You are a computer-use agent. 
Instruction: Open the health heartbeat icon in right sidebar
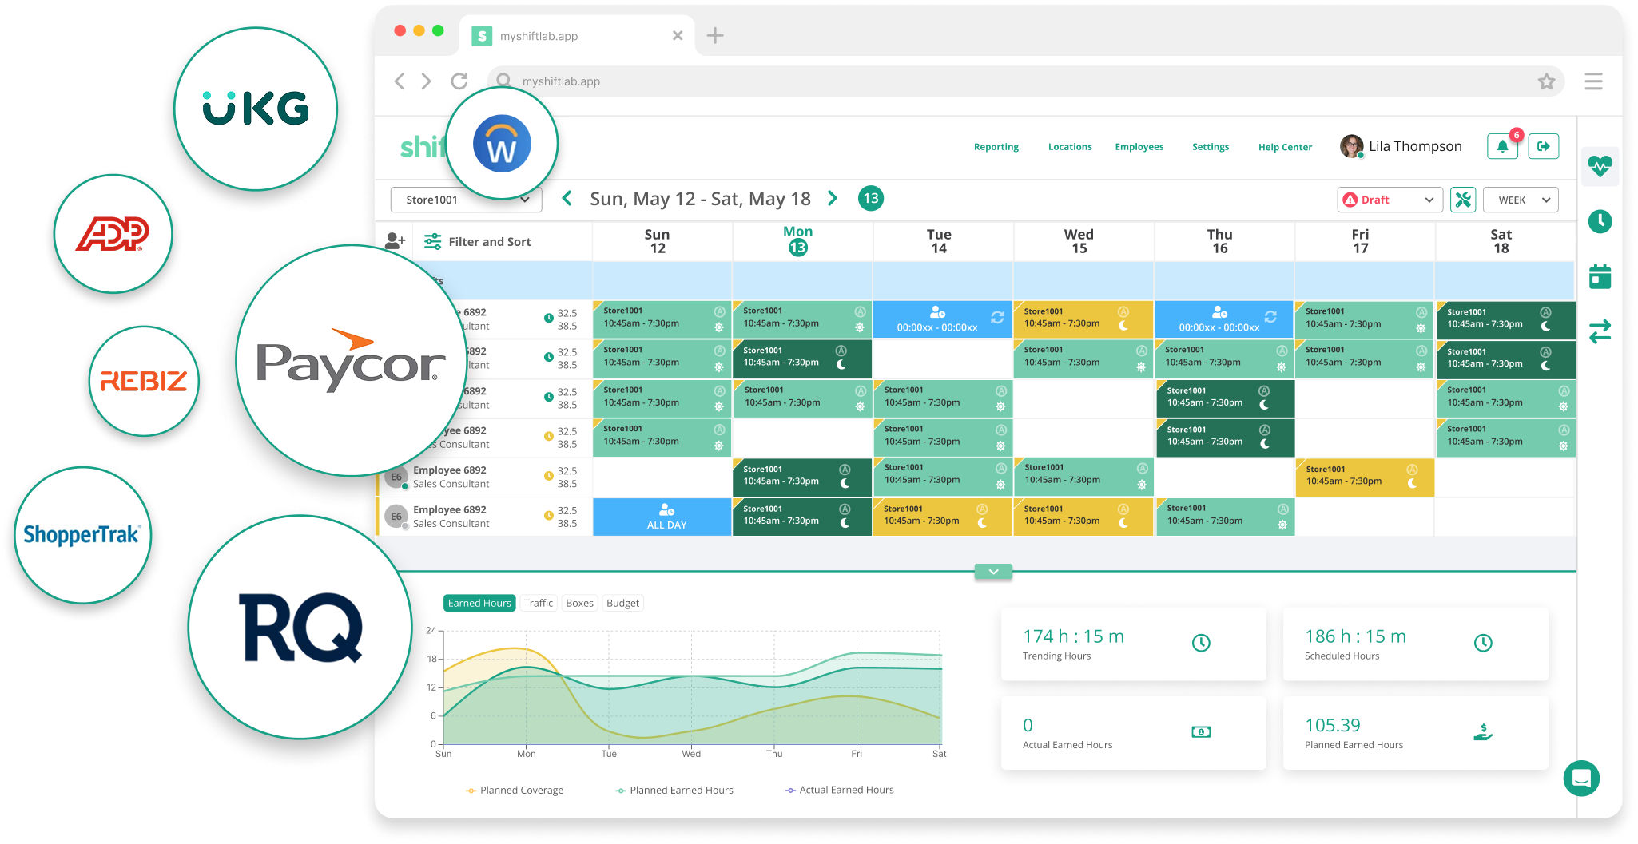coord(1600,166)
